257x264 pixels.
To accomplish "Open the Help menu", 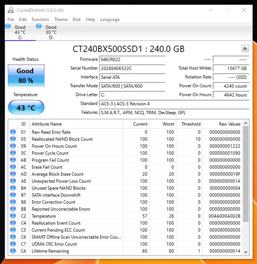I will coord(91,19).
